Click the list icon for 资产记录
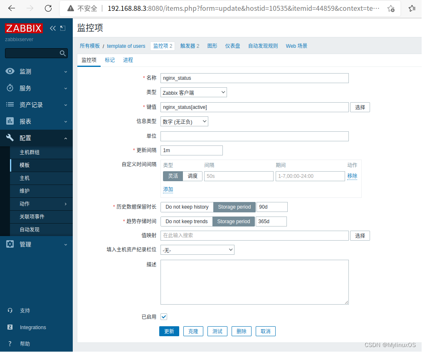 coord(10,104)
